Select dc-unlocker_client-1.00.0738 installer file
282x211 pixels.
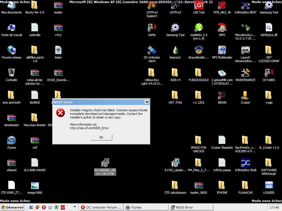105,163
